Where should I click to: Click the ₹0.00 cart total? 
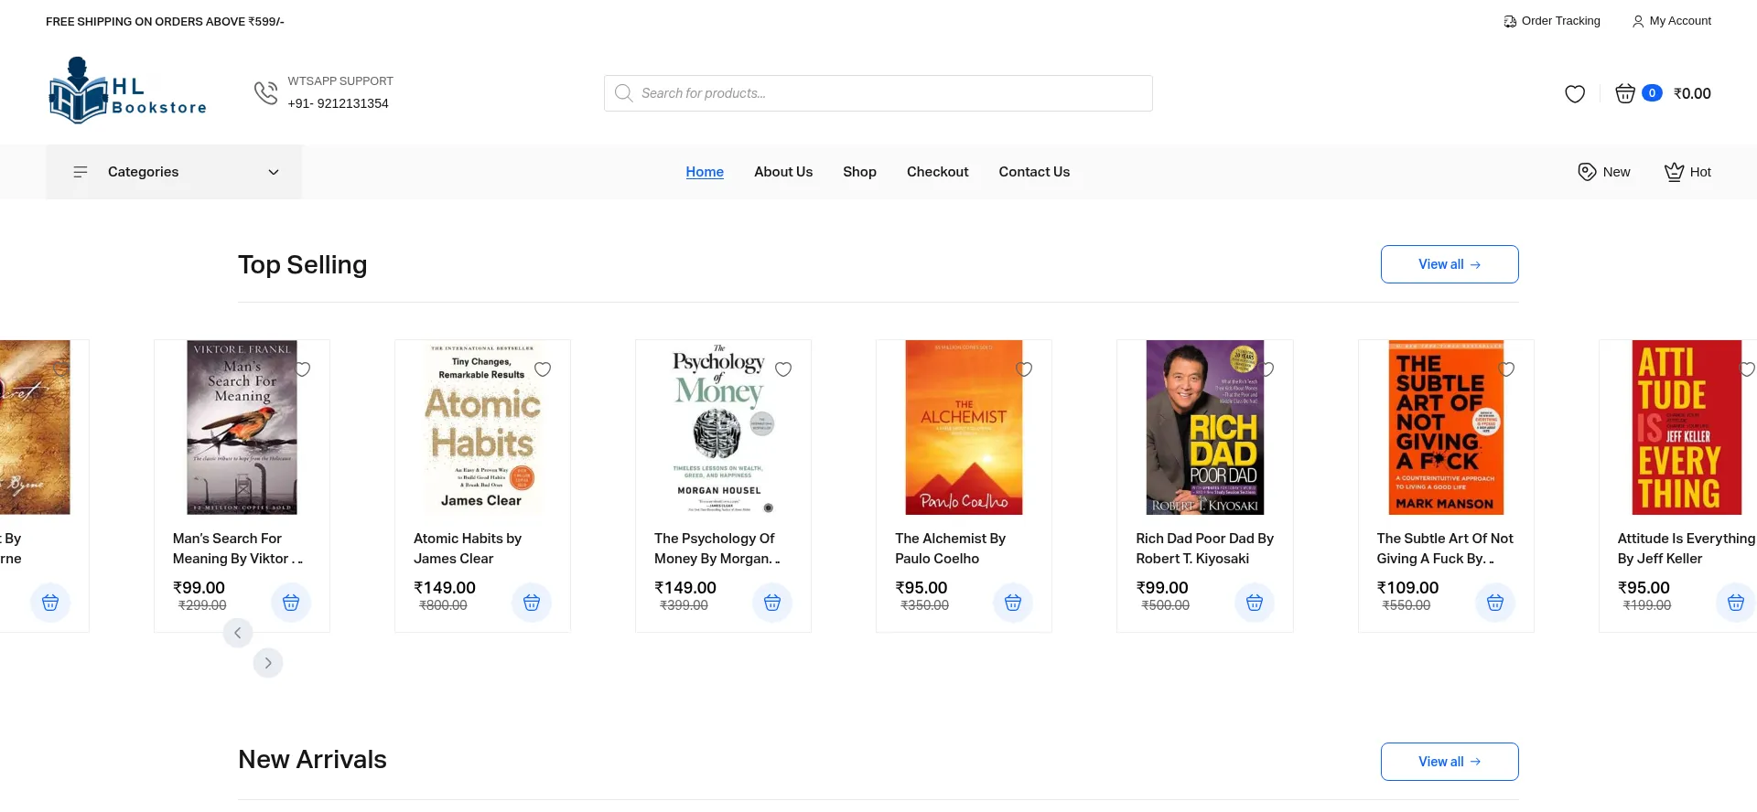click(1692, 93)
